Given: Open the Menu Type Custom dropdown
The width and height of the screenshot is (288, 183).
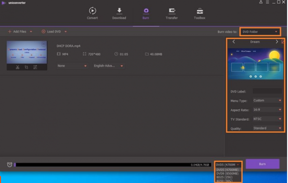Looking at the screenshot, I should 267,100.
